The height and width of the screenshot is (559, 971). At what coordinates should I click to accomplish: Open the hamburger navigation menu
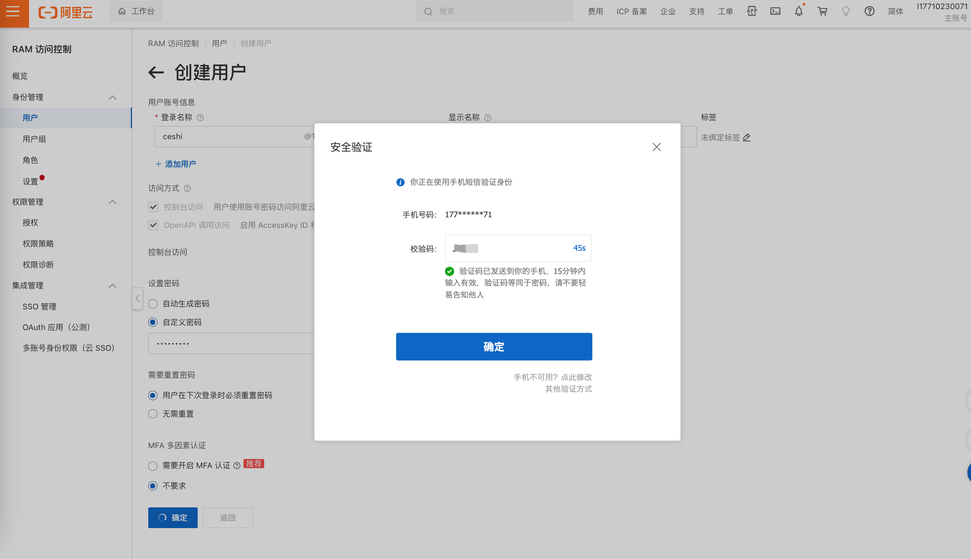(13, 12)
